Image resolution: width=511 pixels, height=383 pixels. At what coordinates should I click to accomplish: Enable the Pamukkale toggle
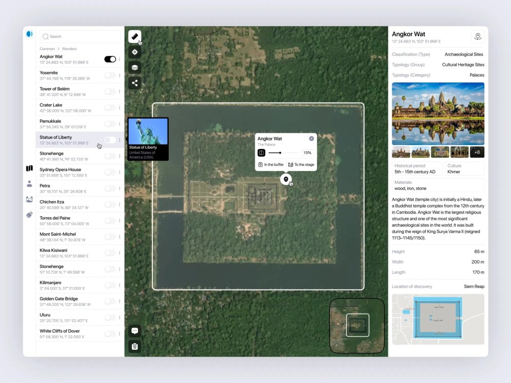click(x=110, y=124)
